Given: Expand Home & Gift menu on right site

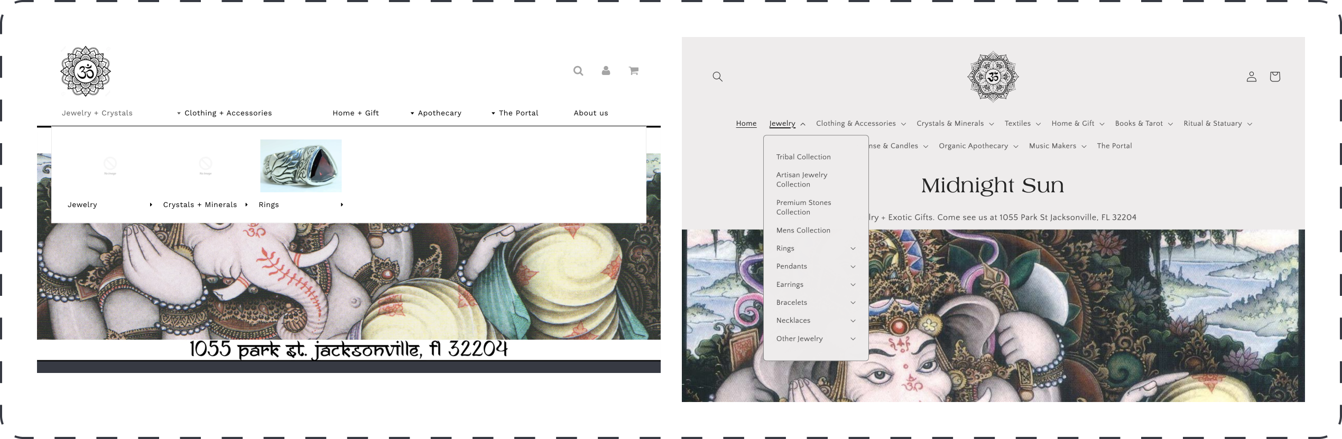Looking at the screenshot, I should (1078, 124).
